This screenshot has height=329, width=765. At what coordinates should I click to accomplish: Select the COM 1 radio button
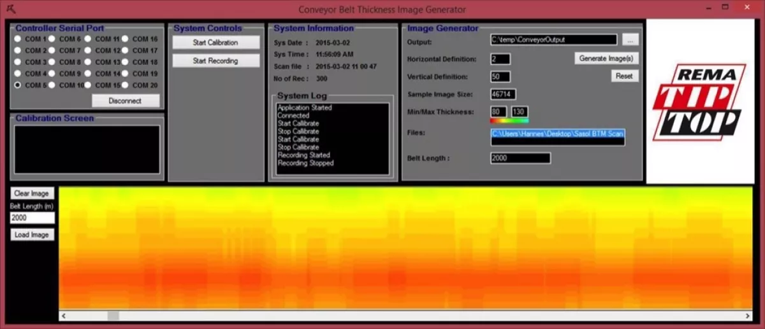[x=18, y=39]
